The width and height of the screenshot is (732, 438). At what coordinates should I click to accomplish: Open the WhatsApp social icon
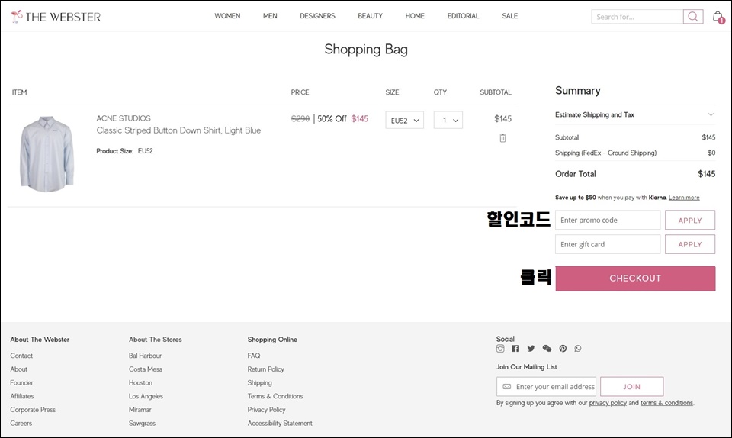point(578,349)
